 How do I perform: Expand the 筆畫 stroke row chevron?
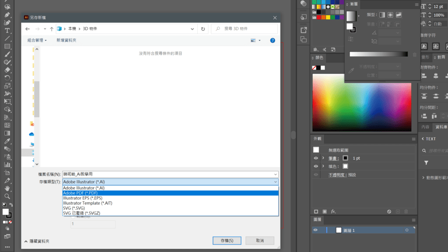click(x=323, y=158)
